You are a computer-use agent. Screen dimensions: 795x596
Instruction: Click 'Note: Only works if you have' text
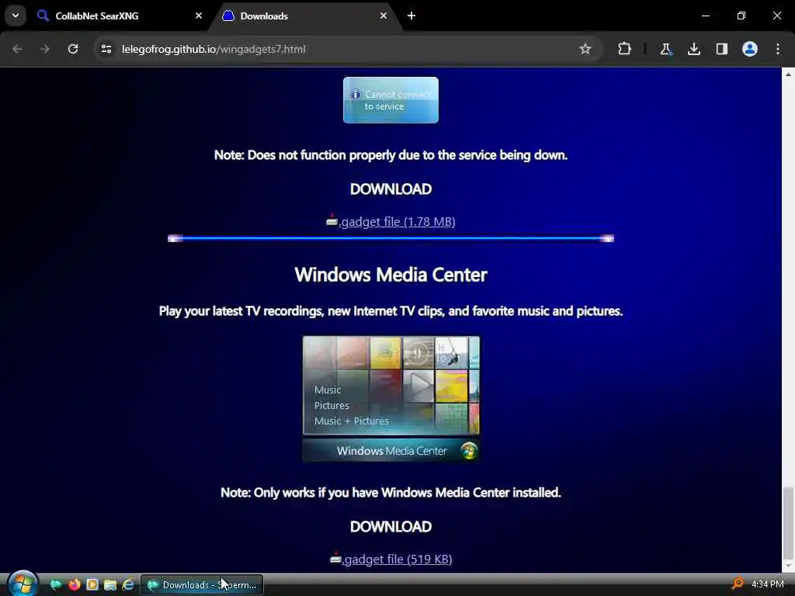(391, 493)
